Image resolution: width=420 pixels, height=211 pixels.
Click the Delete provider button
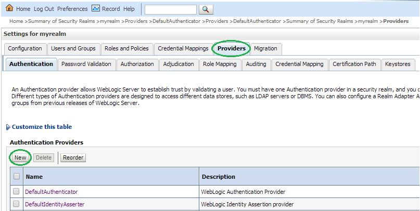pos(44,158)
